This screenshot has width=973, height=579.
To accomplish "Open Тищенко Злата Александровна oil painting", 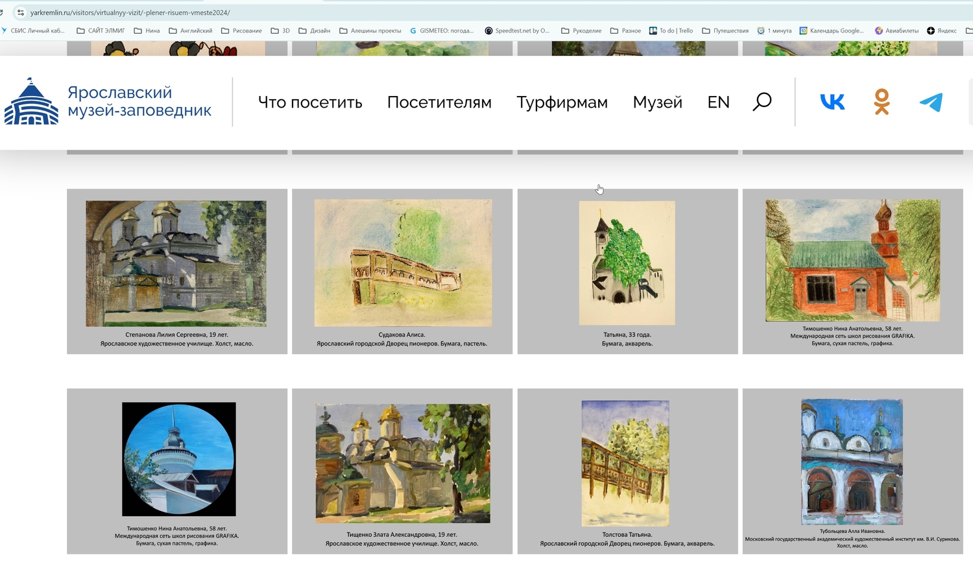I will click(403, 463).
